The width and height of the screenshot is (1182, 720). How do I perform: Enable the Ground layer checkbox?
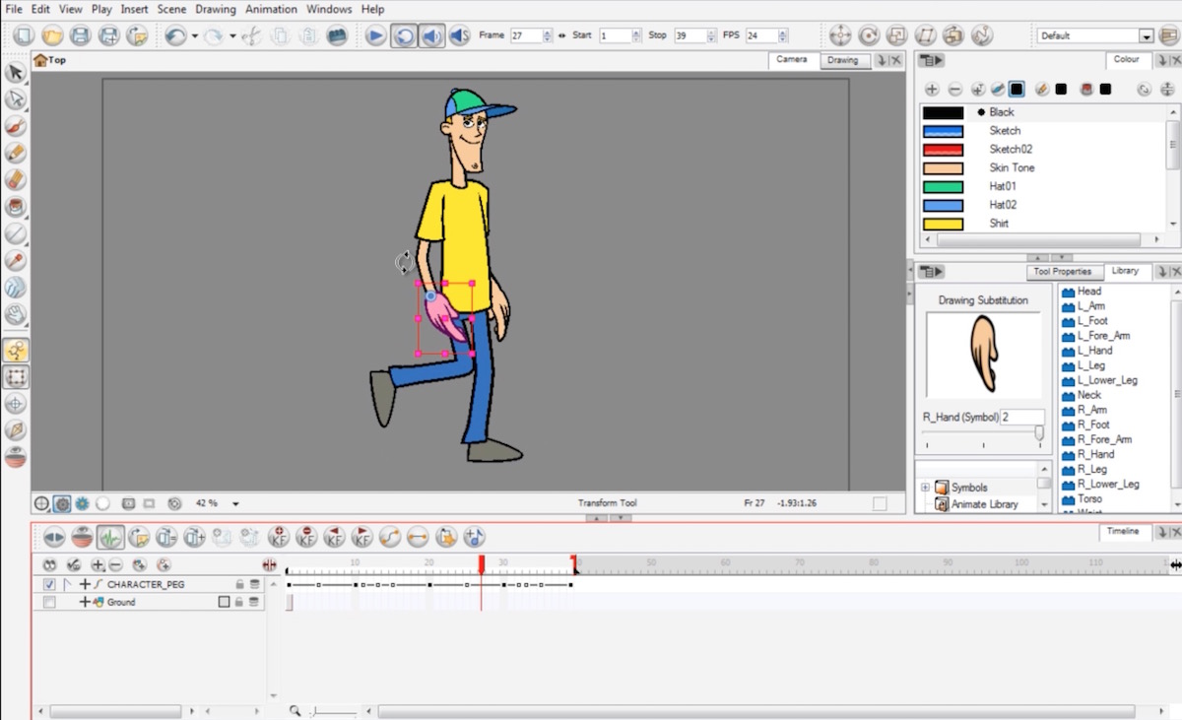(49, 602)
